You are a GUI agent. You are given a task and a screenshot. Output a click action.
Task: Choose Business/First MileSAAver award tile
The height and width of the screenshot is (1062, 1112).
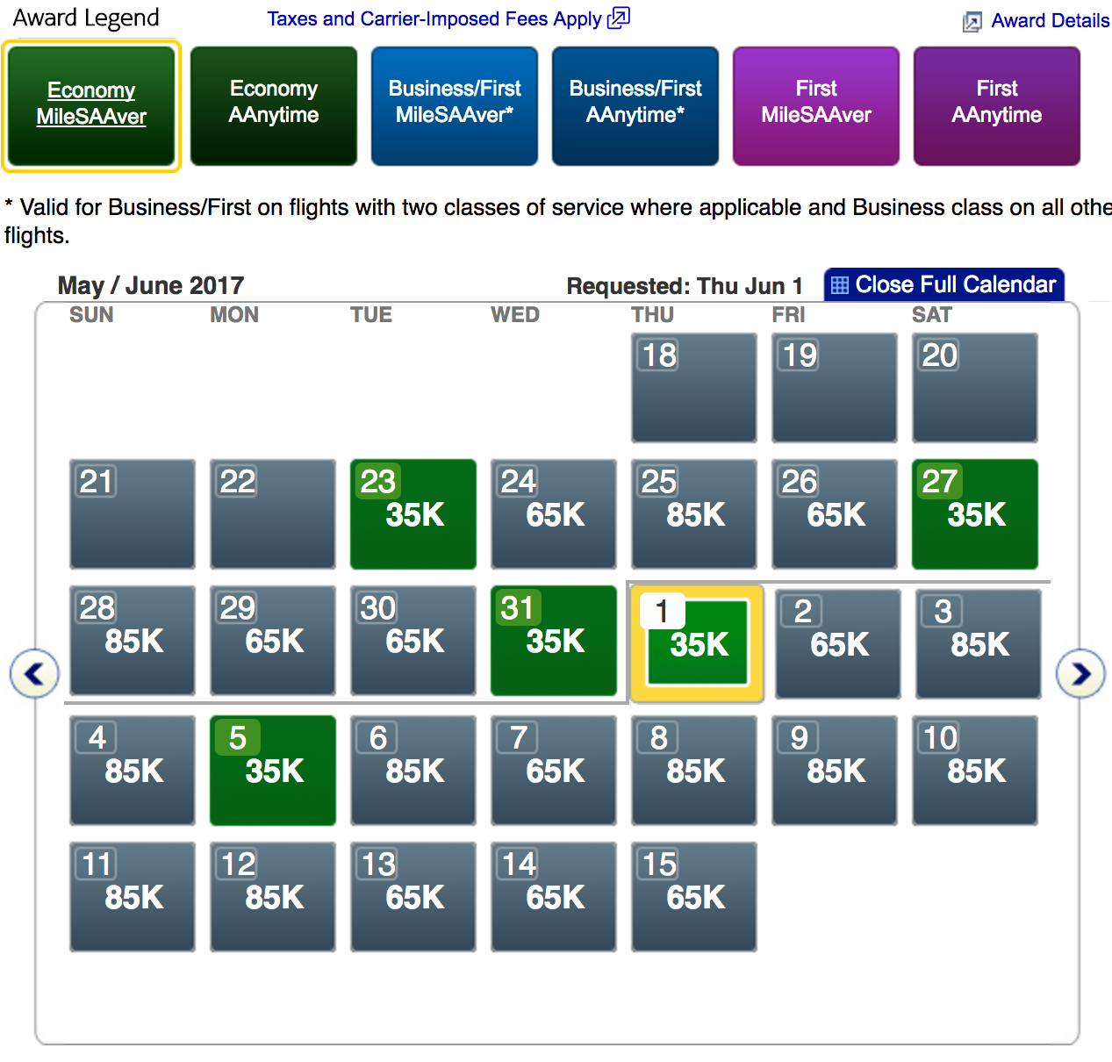(x=455, y=105)
